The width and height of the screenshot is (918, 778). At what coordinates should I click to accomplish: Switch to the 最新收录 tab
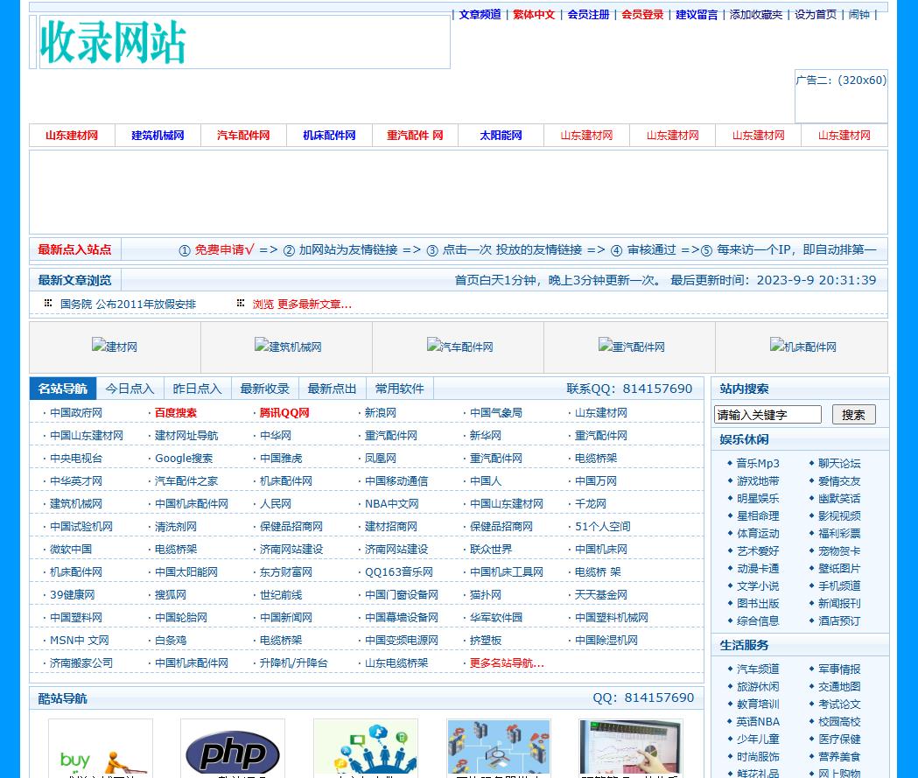pyautogui.click(x=264, y=389)
